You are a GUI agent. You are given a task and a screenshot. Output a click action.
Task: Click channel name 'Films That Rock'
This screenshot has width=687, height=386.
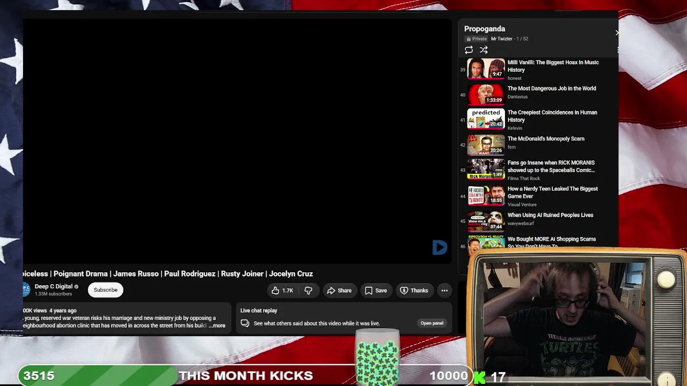524,179
